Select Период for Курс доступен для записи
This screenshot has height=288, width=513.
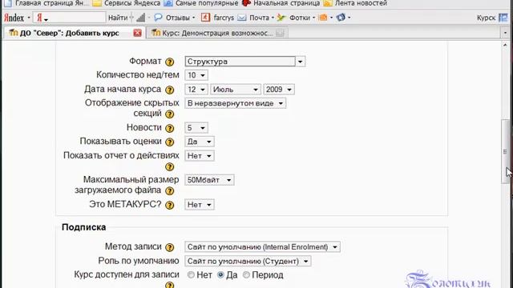[246, 275]
